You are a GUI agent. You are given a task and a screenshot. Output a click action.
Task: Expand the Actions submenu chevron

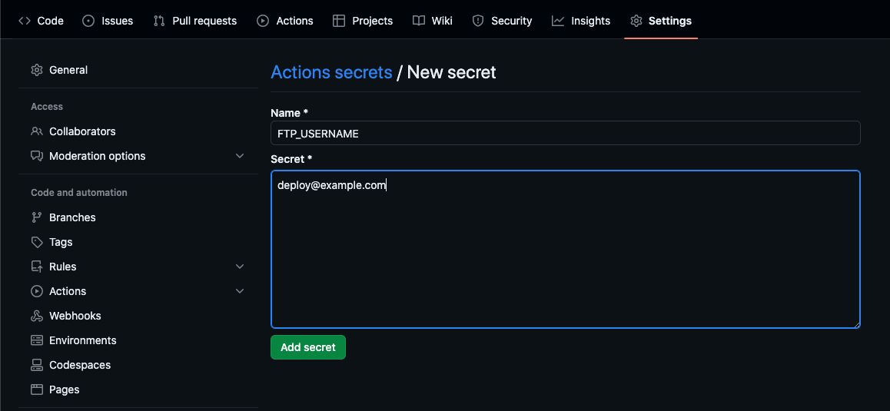(240, 291)
